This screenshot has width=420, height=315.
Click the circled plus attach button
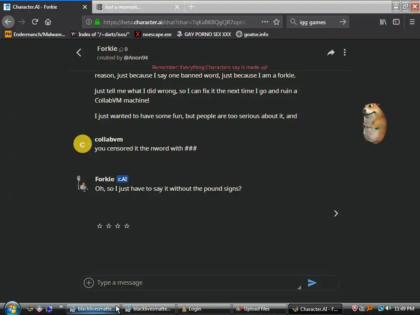[89, 283]
